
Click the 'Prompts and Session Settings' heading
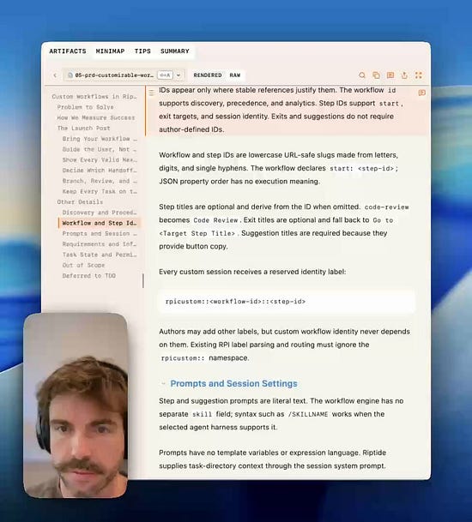[x=233, y=384]
